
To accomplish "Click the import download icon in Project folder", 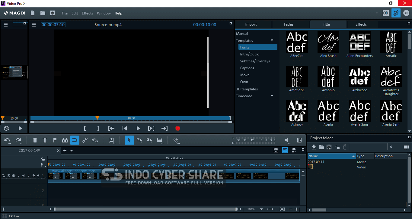I will [314, 147].
